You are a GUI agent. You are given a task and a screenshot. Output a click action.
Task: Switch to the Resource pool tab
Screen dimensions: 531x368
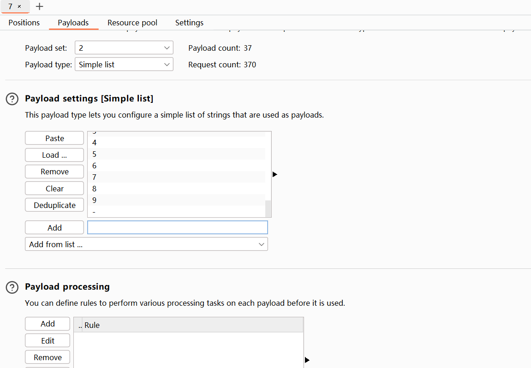[x=132, y=23]
